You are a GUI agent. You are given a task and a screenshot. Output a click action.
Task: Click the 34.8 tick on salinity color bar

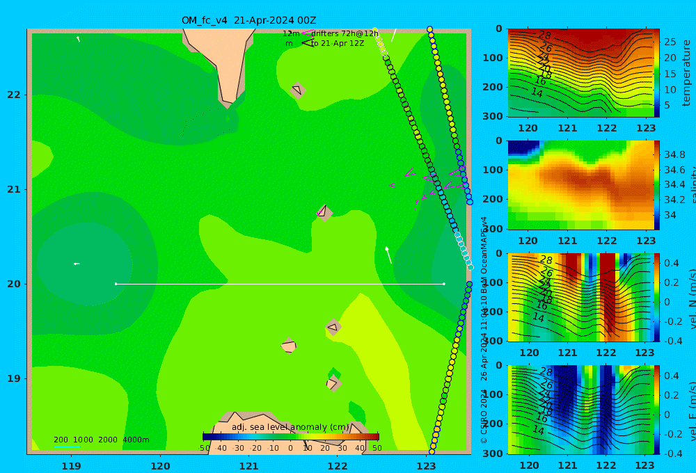tap(674, 155)
